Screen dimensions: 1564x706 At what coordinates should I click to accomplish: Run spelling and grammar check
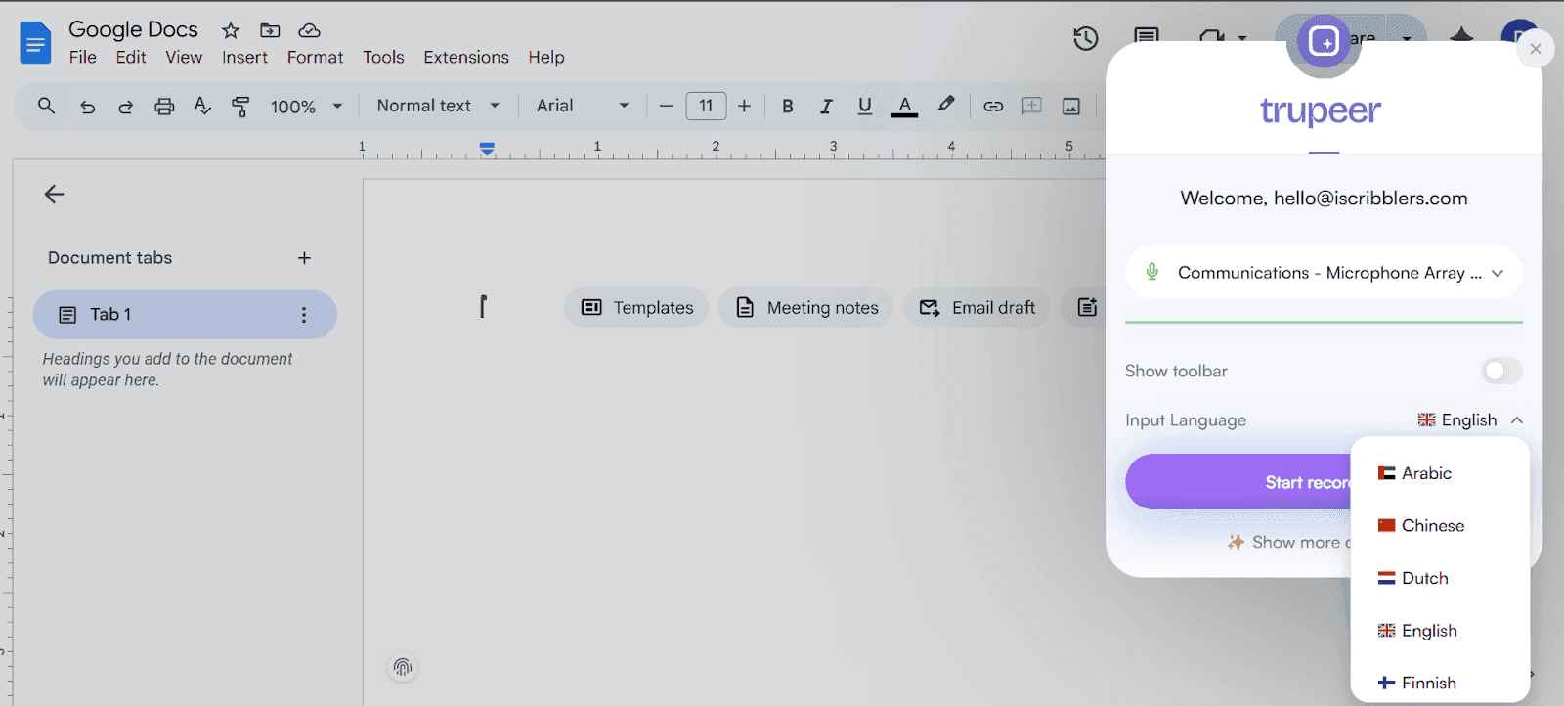(x=202, y=106)
